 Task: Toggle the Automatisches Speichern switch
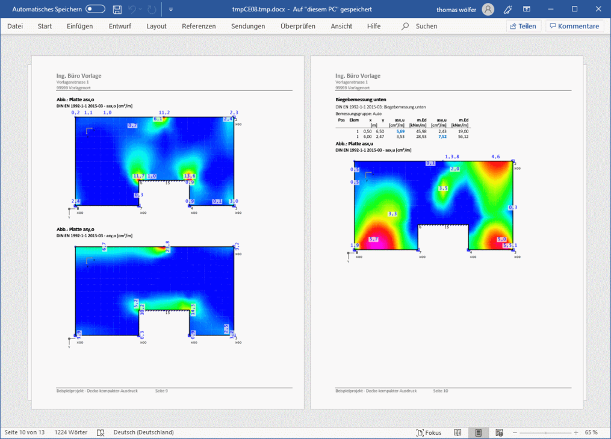(x=95, y=9)
